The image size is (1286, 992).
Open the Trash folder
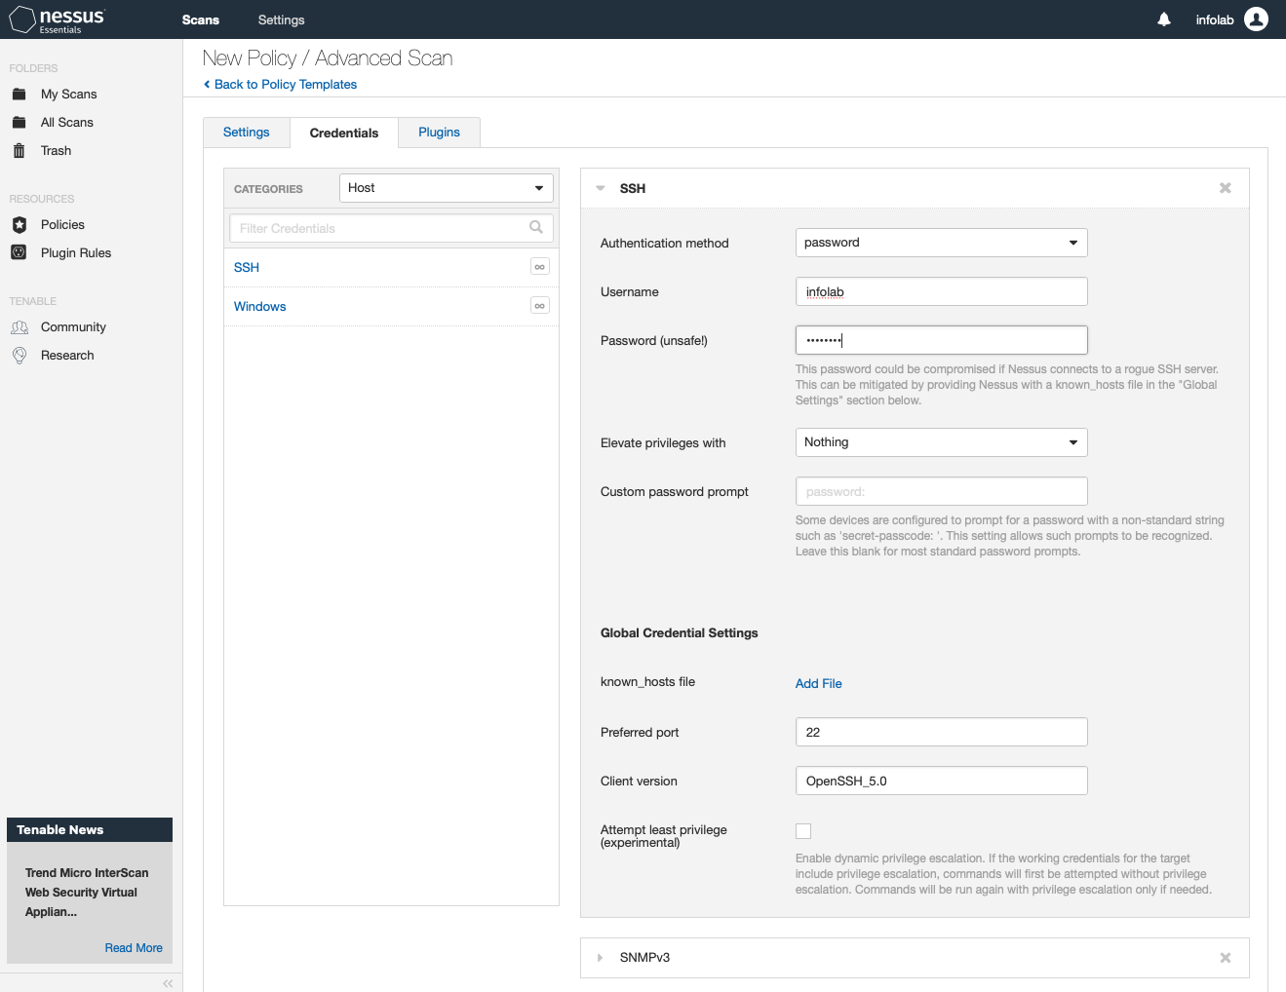[57, 151]
